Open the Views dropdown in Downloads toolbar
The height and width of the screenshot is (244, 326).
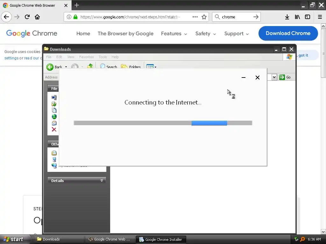point(151,66)
